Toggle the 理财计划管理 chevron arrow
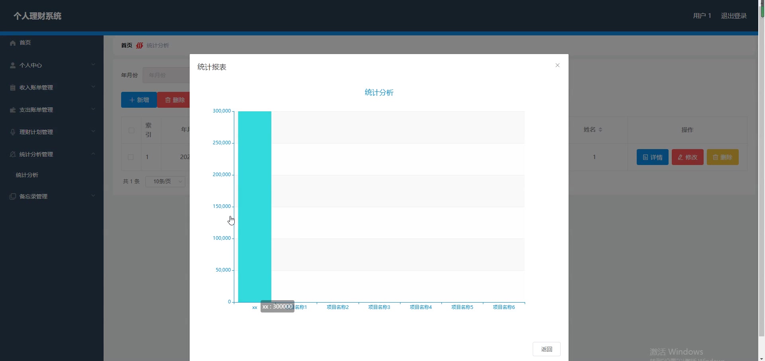Image resolution: width=765 pixels, height=361 pixels. [x=93, y=131]
